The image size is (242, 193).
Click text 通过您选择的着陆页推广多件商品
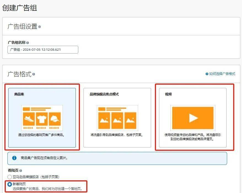click(x=41, y=135)
